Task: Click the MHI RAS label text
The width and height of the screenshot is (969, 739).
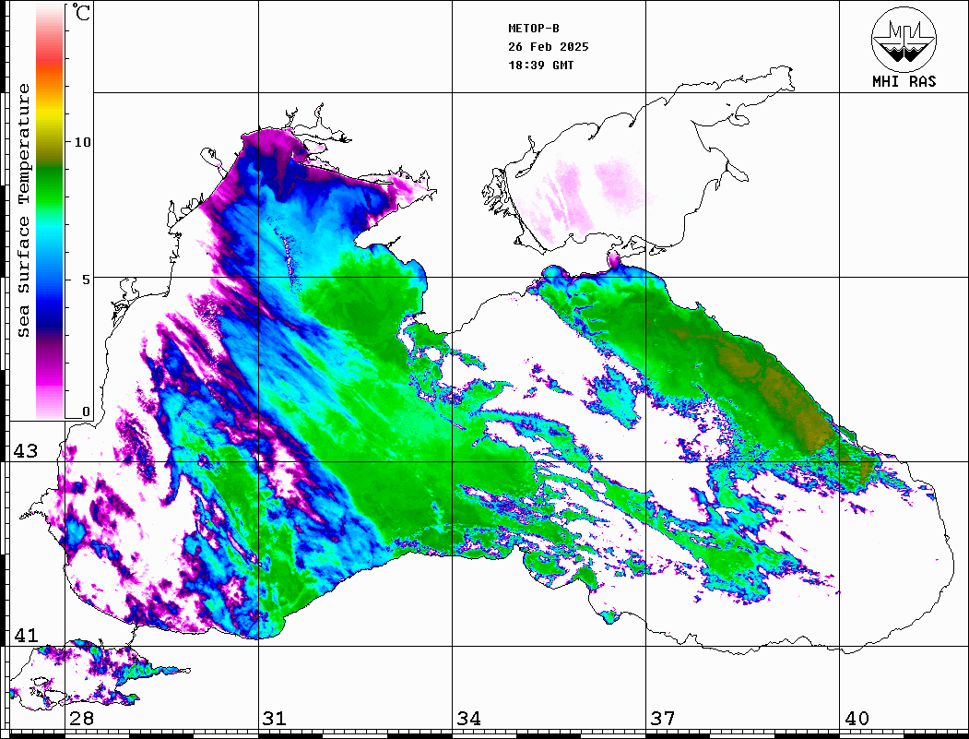Action: click(x=904, y=81)
